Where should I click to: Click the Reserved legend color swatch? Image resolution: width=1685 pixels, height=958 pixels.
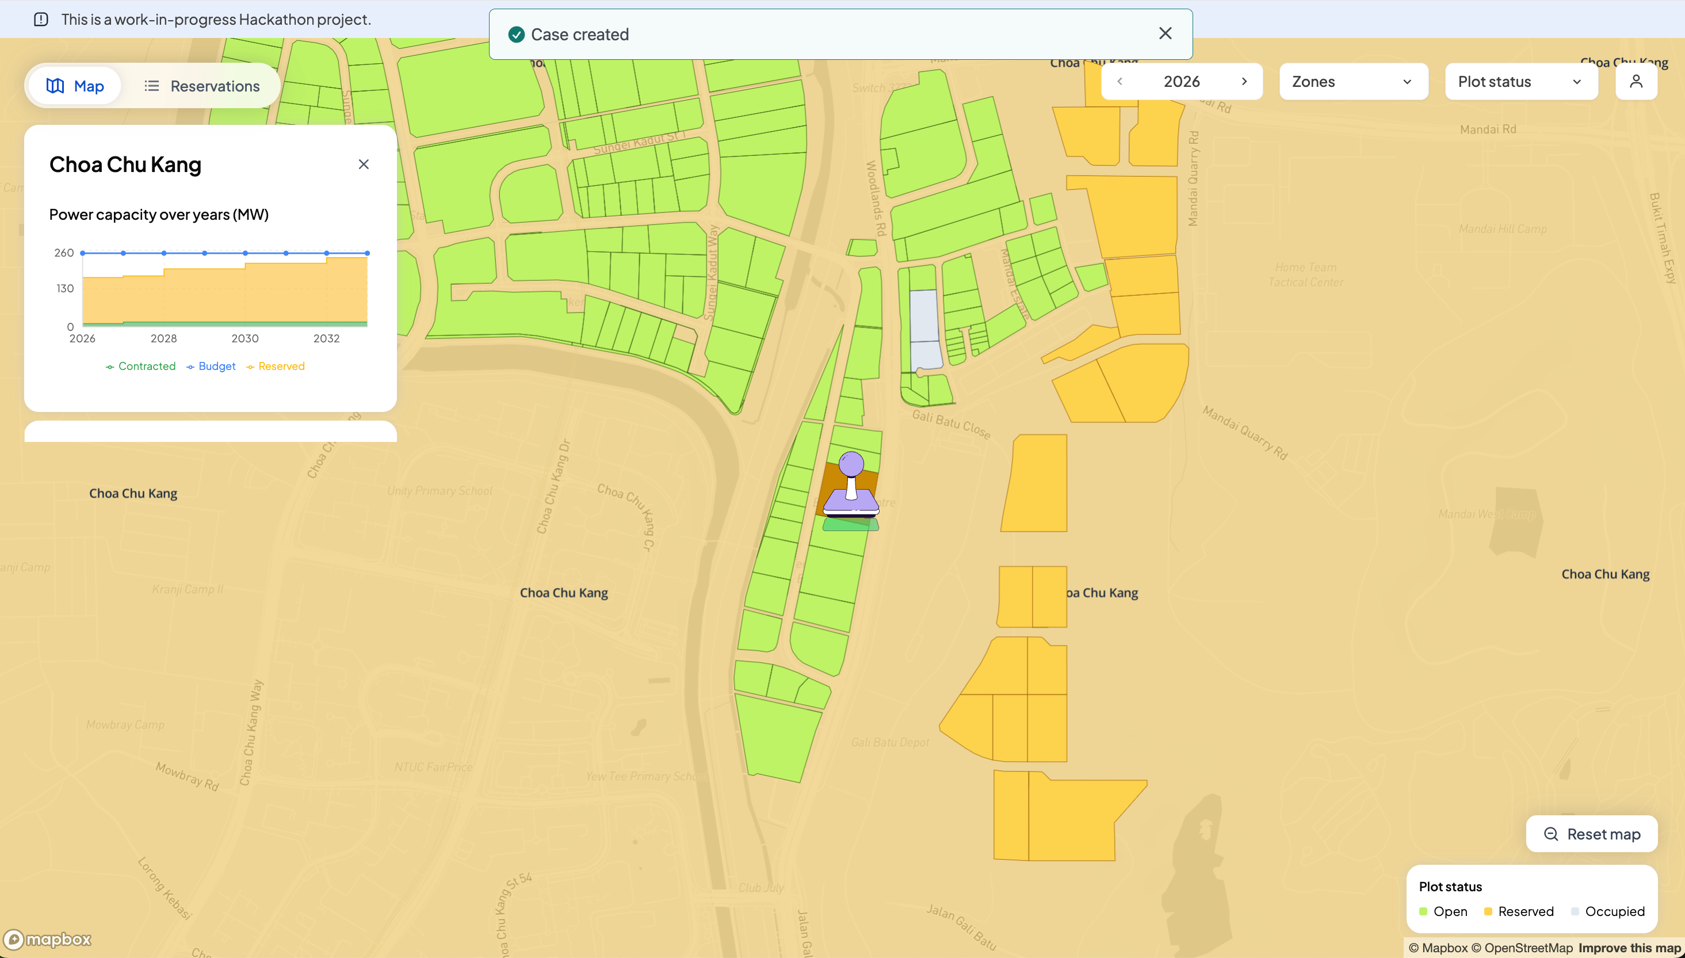click(x=1488, y=911)
